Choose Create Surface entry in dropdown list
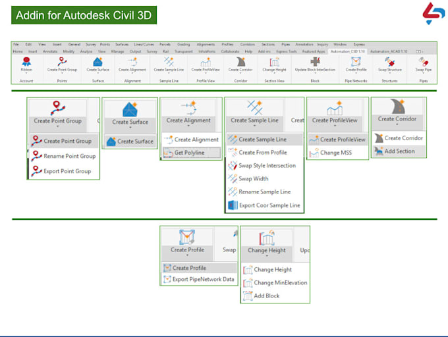This screenshot has width=448, height=337. (130, 142)
